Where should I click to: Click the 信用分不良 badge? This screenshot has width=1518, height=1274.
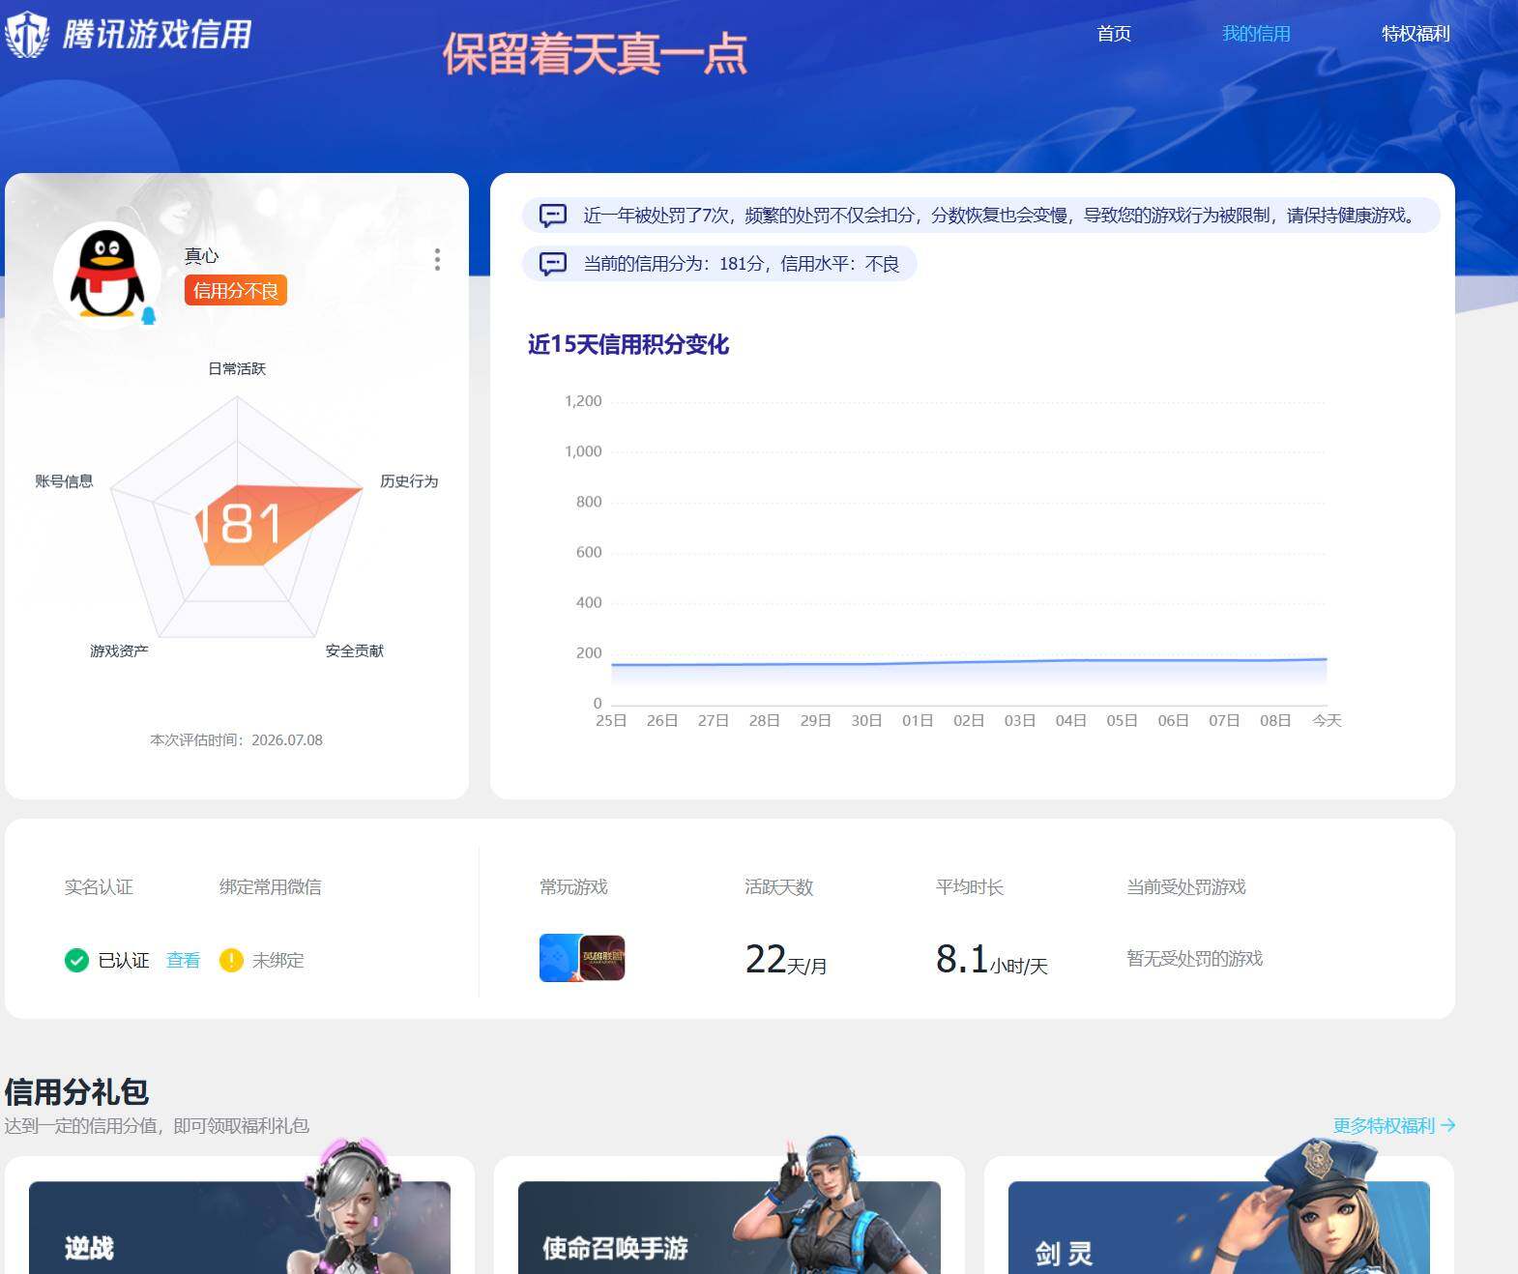[x=236, y=290]
